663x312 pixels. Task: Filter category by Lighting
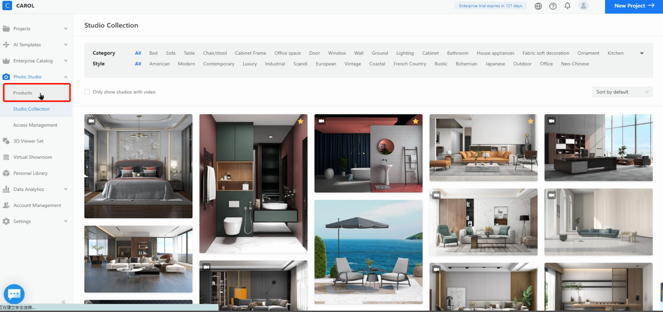405,53
